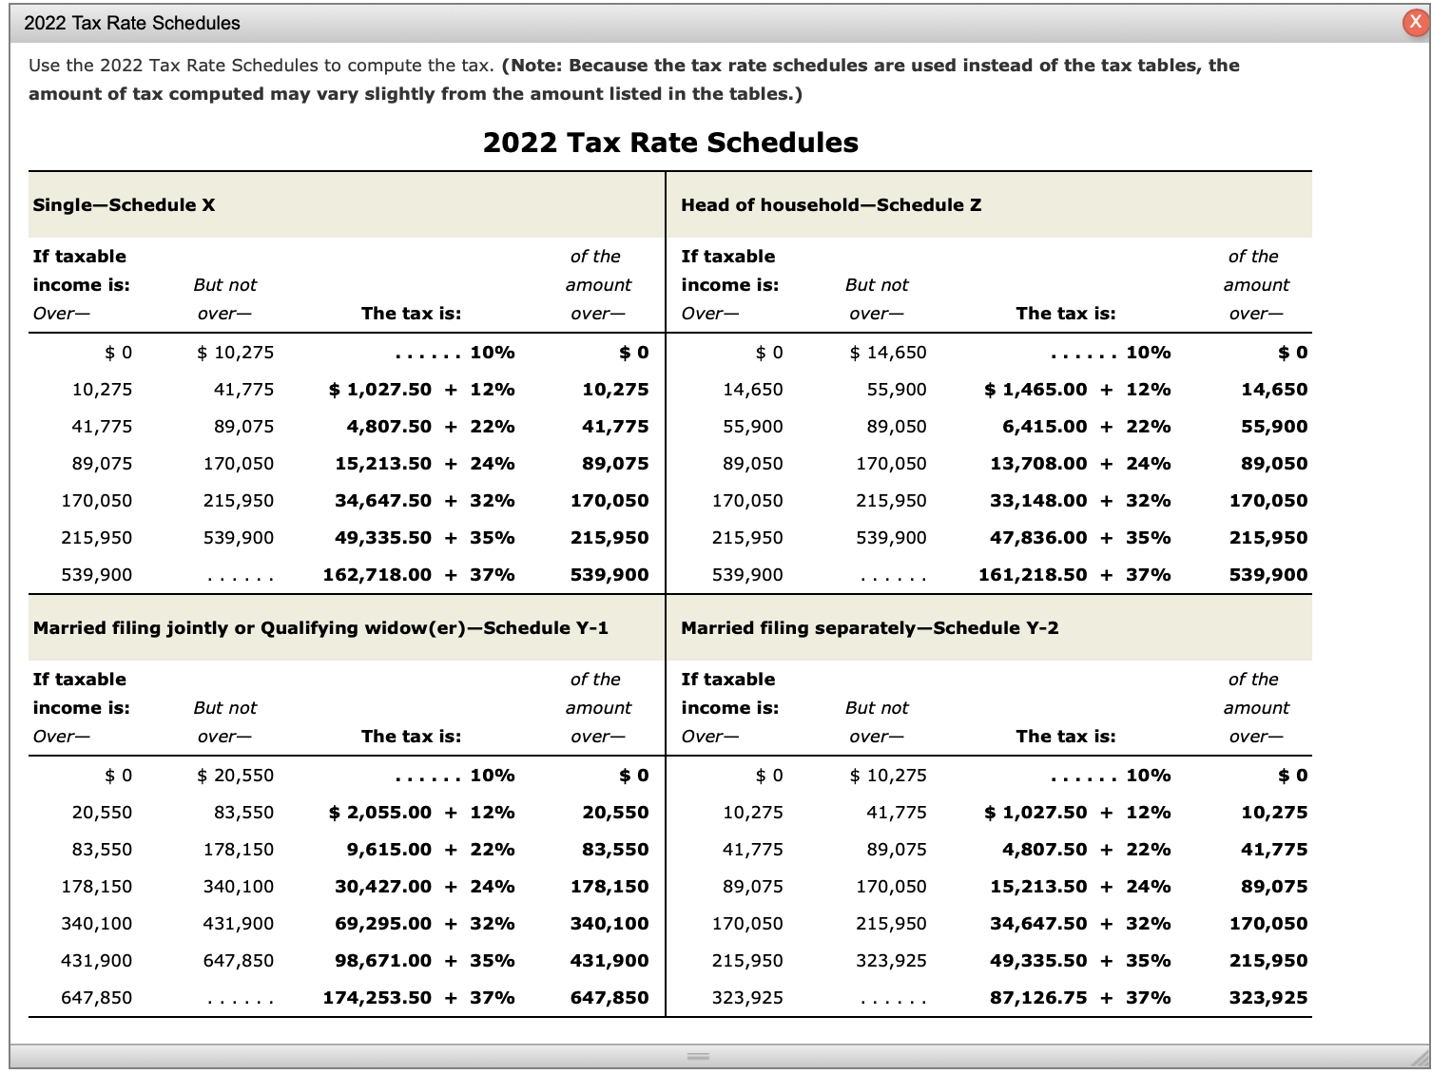Click the tax amount '15,213.50' in Single Schedule X

(x=383, y=464)
